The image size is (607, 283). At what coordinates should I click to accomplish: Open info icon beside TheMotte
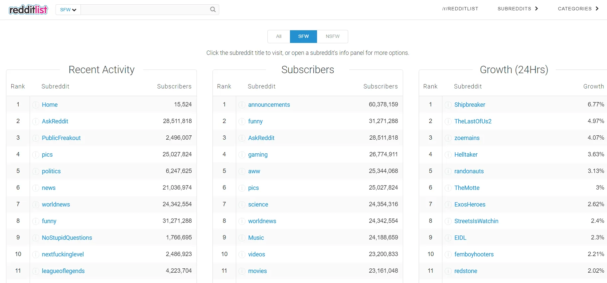(448, 188)
